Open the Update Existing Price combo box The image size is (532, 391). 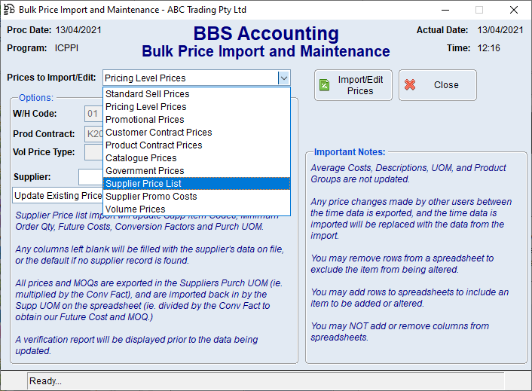coord(57,196)
